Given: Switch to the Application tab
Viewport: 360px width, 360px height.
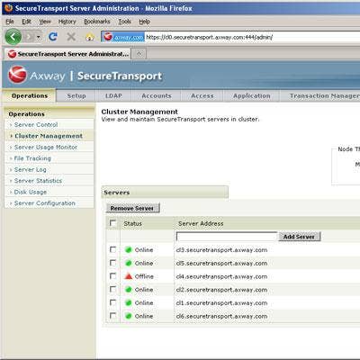Looking at the screenshot, I should 252,96.
